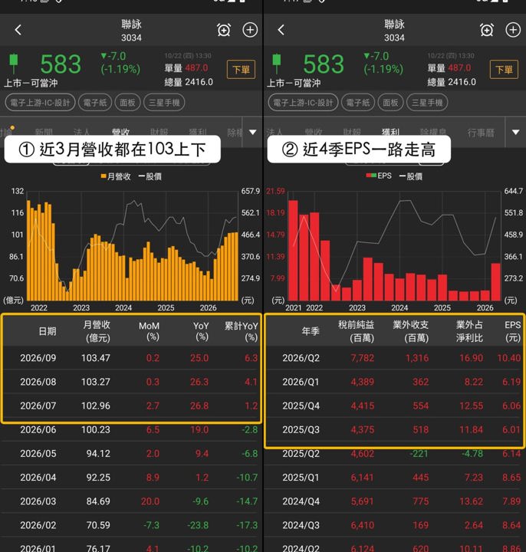Toggle 股價 legend on revenue chart

point(150,176)
